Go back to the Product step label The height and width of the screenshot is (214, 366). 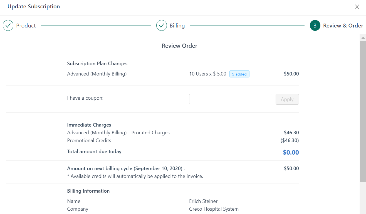click(x=26, y=26)
